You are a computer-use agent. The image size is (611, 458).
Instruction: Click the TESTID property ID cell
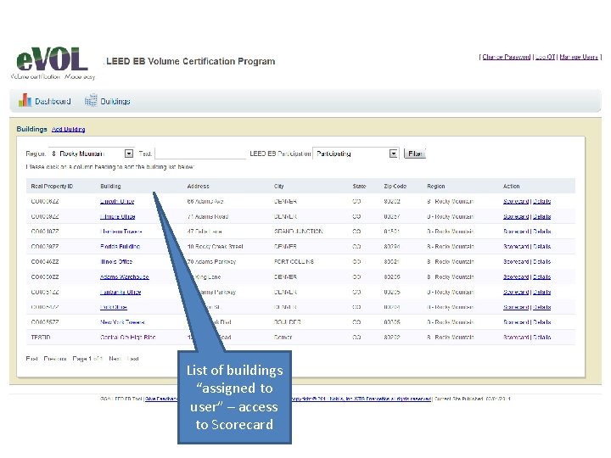[x=41, y=338]
